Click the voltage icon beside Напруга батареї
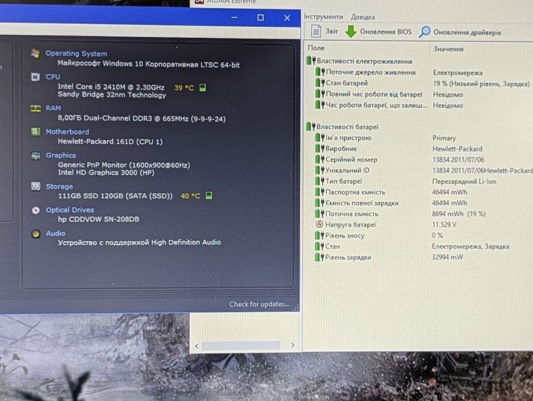 coord(319,224)
